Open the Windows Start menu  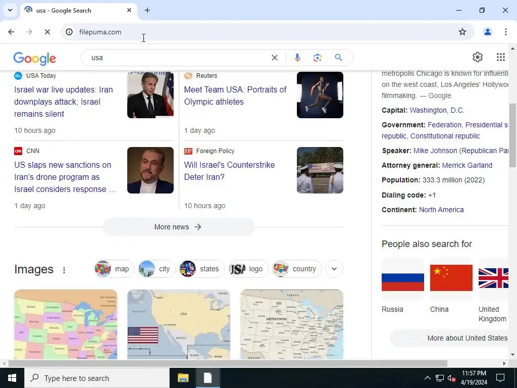coord(12,378)
